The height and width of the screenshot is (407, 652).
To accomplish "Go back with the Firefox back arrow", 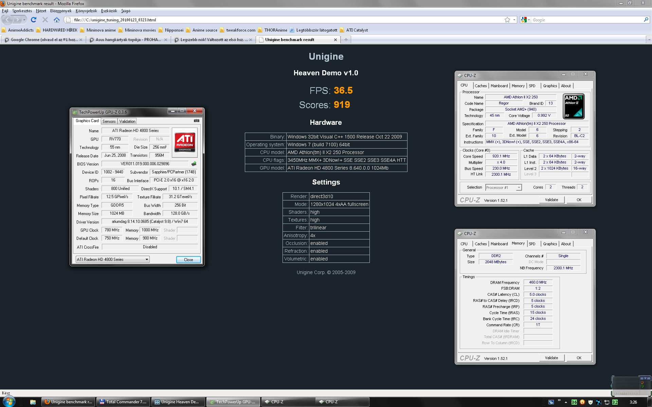I will pyautogui.click(x=8, y=20).
